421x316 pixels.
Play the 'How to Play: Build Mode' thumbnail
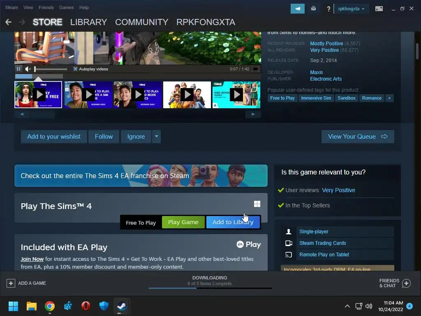coord(137,95)
